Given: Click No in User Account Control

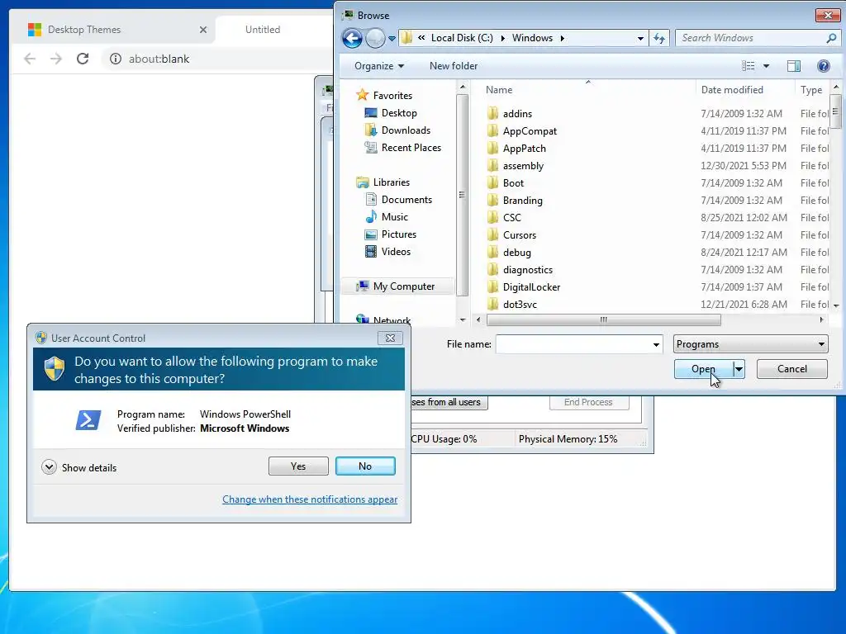Looking at the screenshot, I should [365, 466].
